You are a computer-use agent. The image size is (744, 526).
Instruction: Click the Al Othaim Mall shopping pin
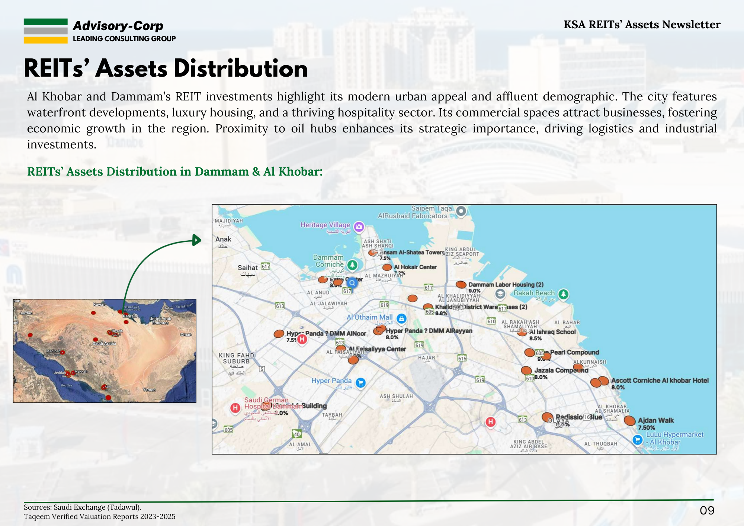point(401,318)
